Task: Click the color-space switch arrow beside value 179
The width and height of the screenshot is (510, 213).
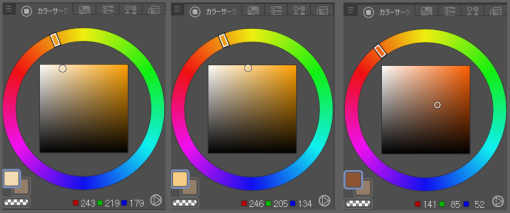Action: coord(156,200)
